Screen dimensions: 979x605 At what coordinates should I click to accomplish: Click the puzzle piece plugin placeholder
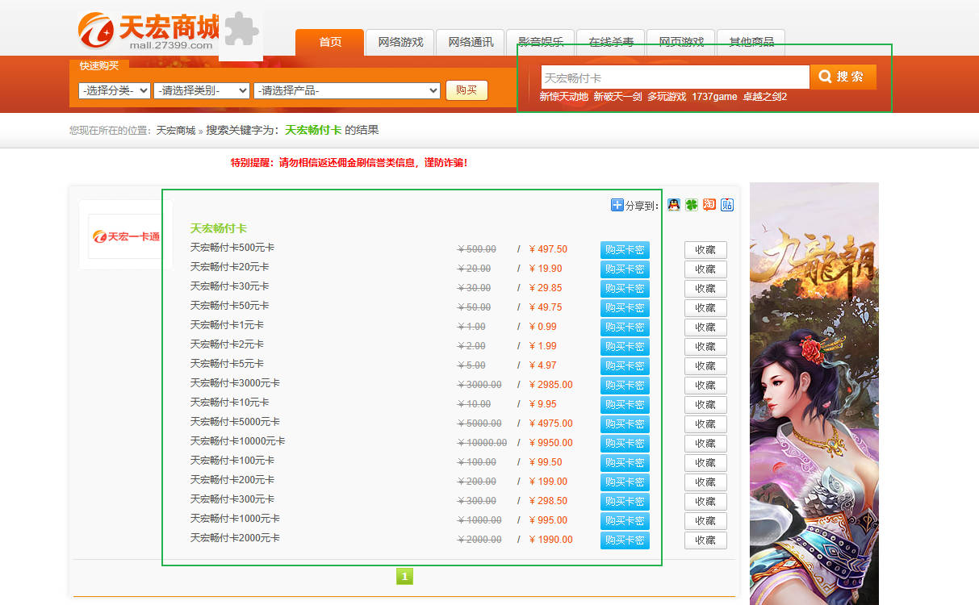coord(241,36)
